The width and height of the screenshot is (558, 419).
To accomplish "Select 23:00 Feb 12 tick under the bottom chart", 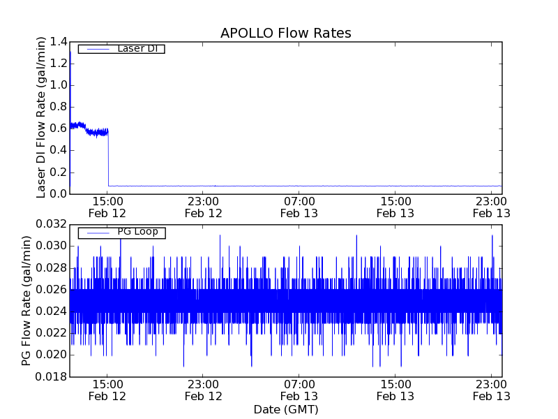I will click(x=204, y=390).
